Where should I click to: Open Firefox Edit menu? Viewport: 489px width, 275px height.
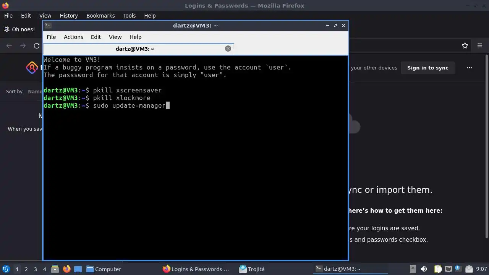tap(26, 16)
